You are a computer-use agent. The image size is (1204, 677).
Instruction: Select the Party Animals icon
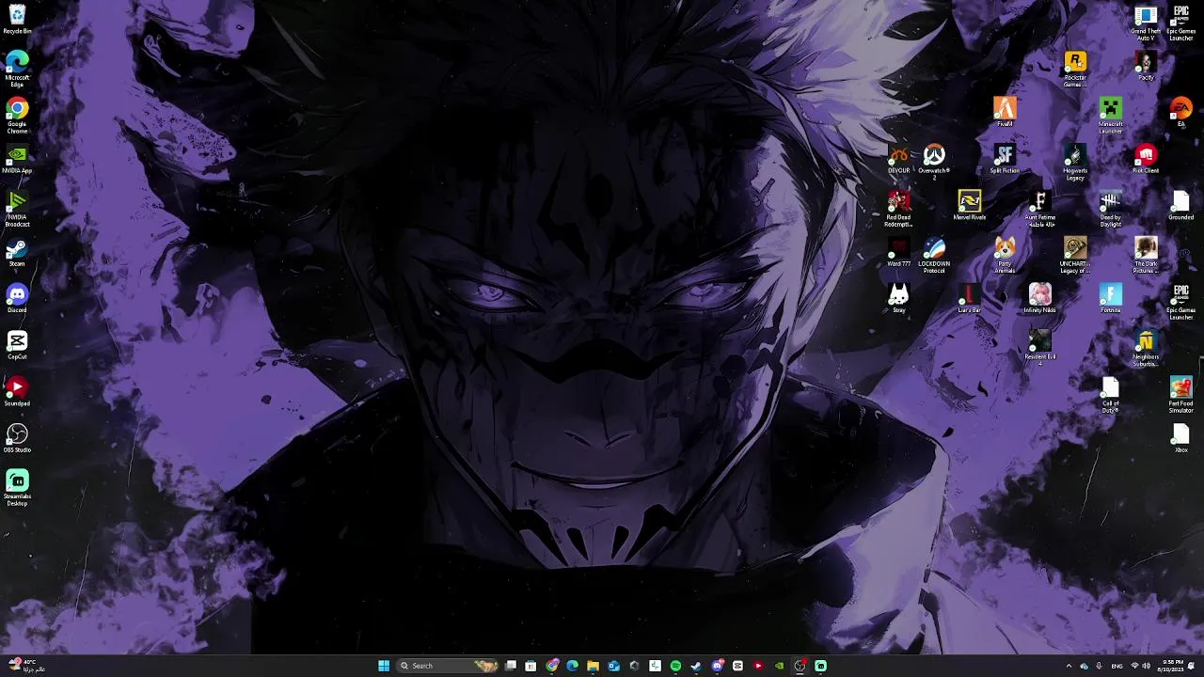(1005, 256)
